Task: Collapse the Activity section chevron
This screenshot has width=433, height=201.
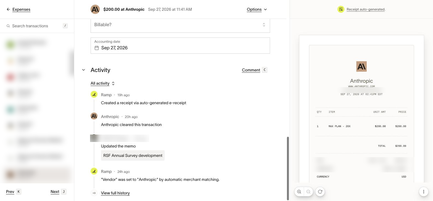Action: coord(83,70)
